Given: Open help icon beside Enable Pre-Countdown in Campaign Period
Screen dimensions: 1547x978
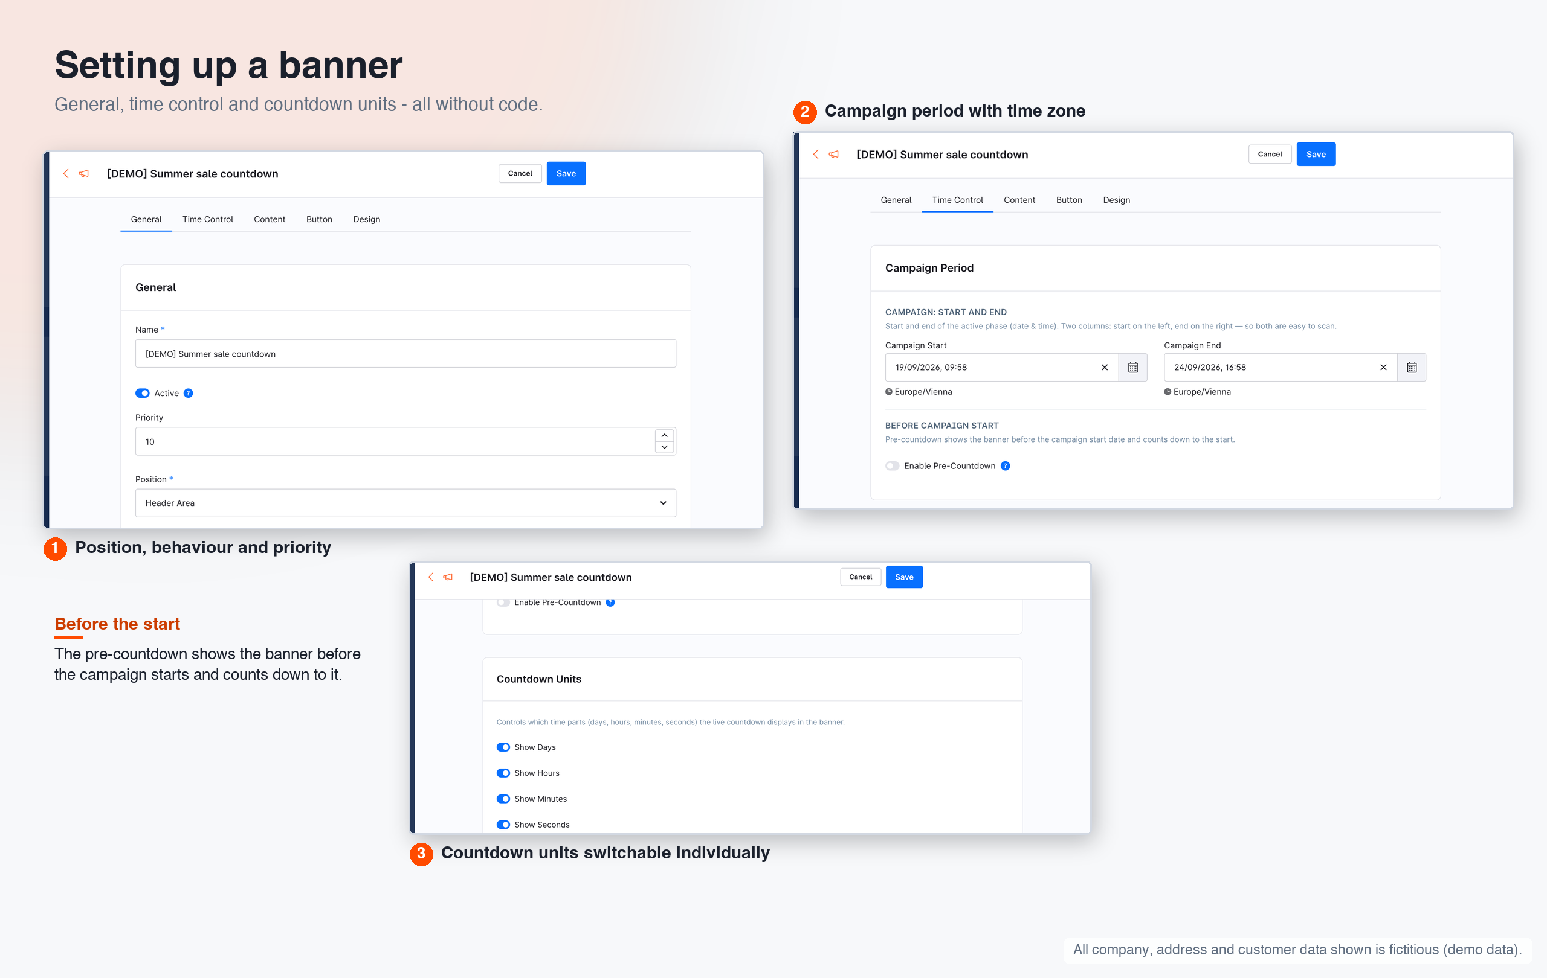Looking at the screenshot, I should (x=1006, y=466).
